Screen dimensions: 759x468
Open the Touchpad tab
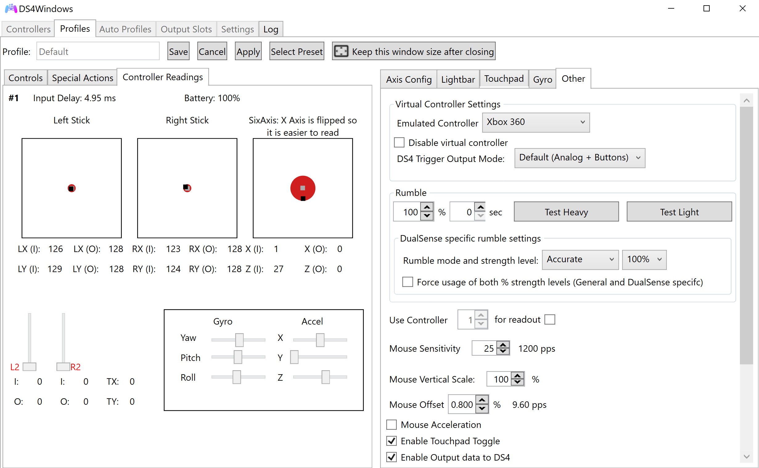point(504,79)
